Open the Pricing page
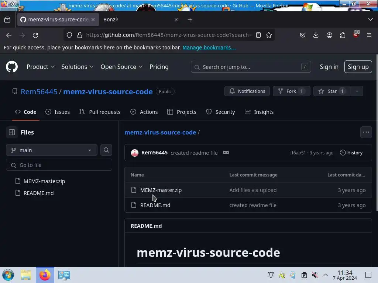Image resolution: width=378 pixels, height=283 pixels. tap(159, 67)
